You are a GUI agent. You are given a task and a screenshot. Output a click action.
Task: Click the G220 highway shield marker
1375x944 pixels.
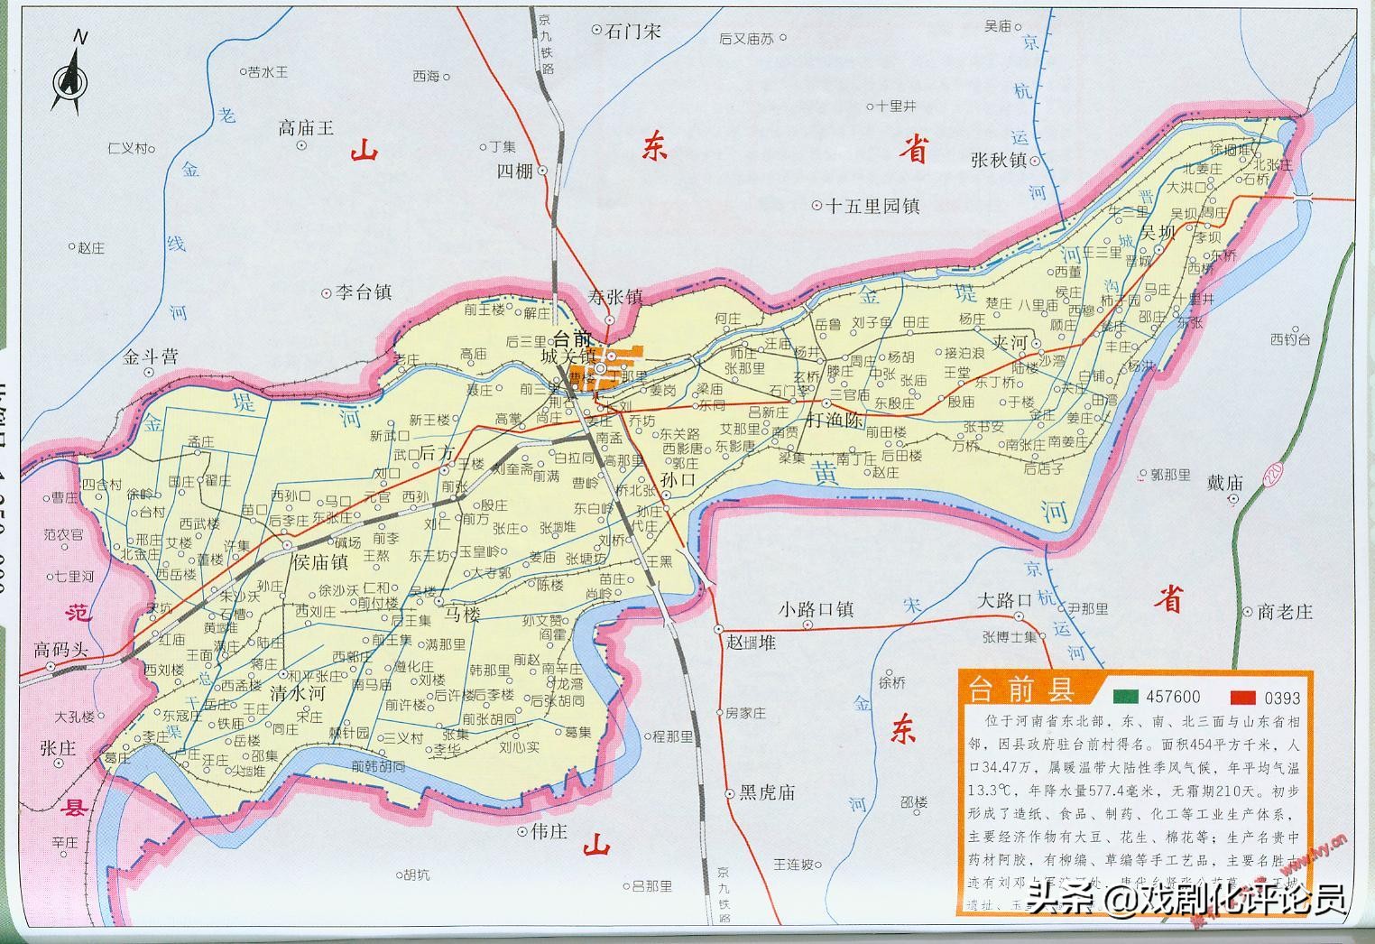1273,475
